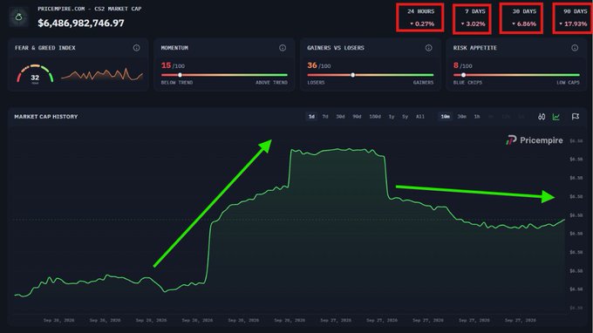
Task: Choose the 10m chart interval
Action: point(445,117)
